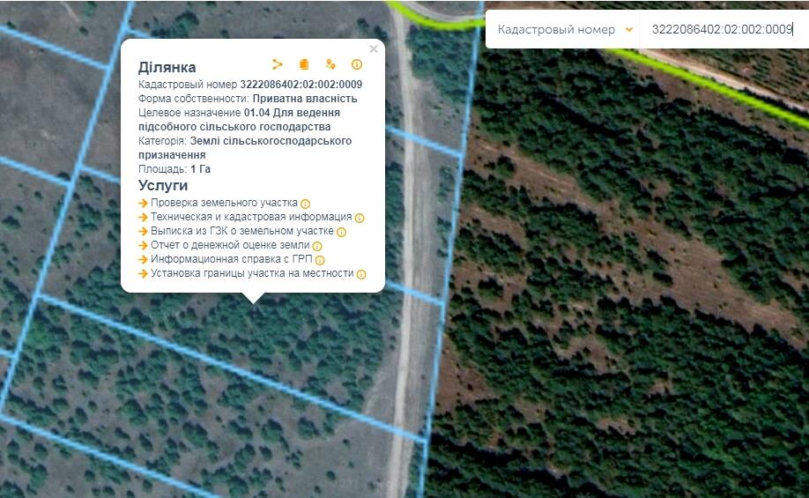
Task: Click info icon beside Проверка земельного участка
Action: [x=306, y=204]
